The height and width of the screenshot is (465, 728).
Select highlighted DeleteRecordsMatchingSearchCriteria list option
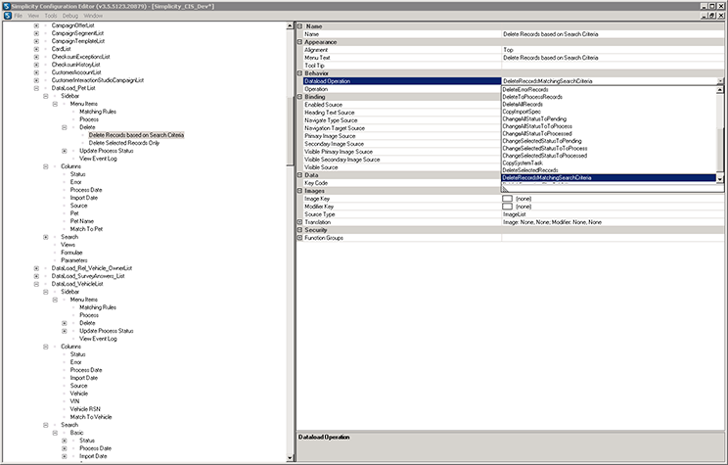(609, 178)
